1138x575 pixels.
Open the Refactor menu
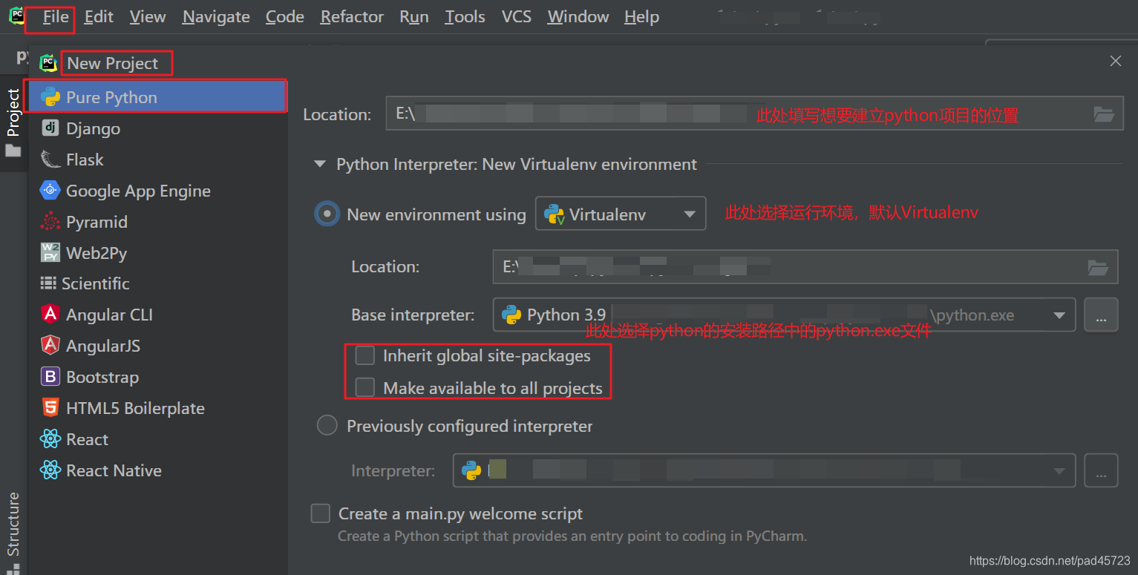pyautogui.click(x=352, y=16)
